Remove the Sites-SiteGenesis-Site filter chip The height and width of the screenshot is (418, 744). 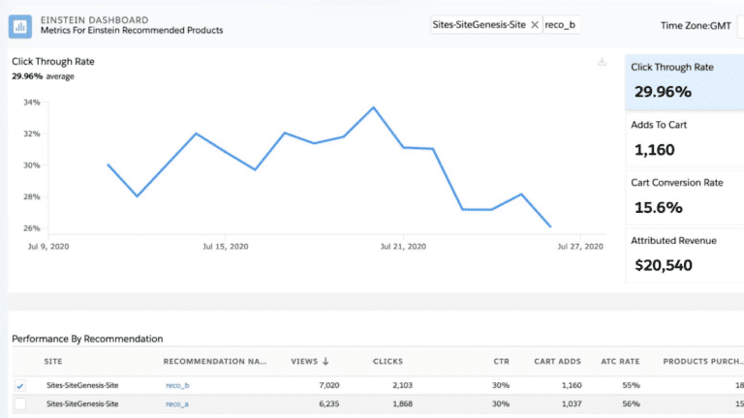(535, 25)
